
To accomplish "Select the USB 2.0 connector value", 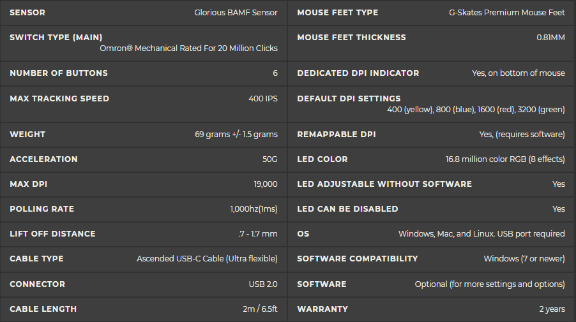I will point(263,284).
